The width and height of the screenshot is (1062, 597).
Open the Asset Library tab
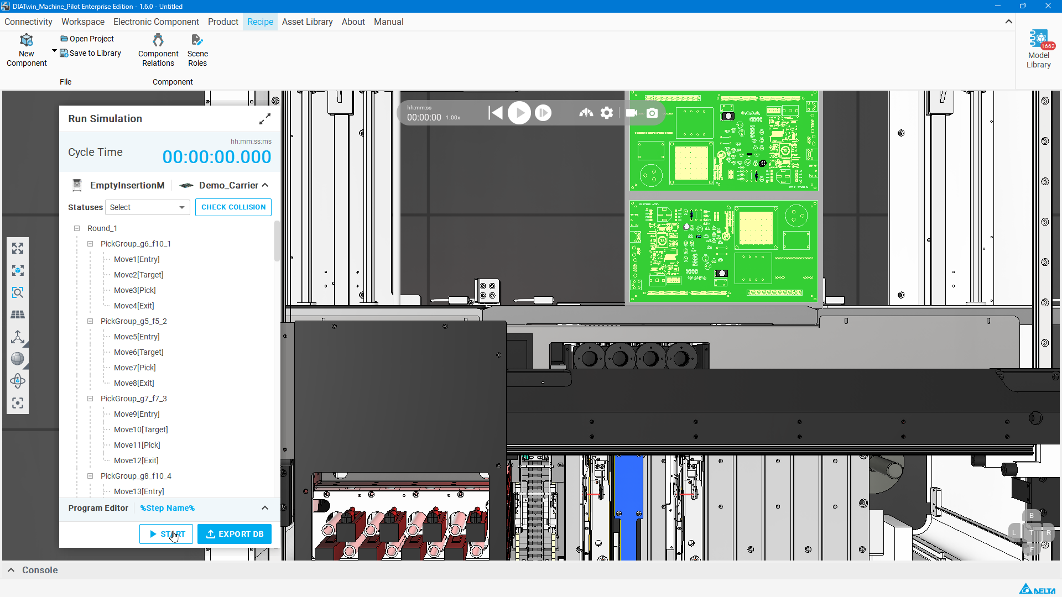[307, 22]
